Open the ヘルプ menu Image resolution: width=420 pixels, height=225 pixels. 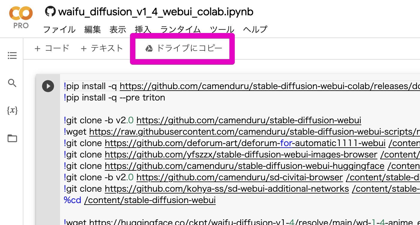[255, 29]
